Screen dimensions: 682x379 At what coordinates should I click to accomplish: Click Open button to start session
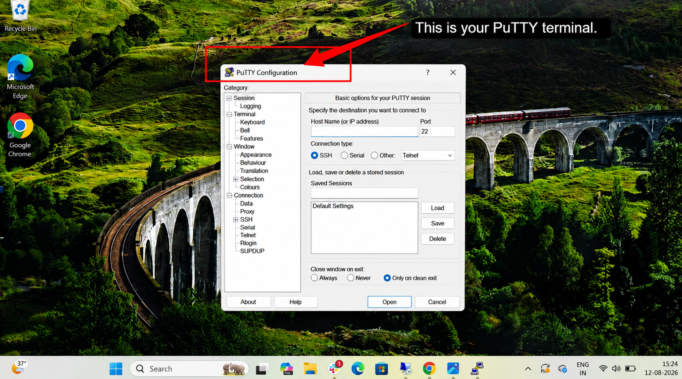[x=389, y=302]
